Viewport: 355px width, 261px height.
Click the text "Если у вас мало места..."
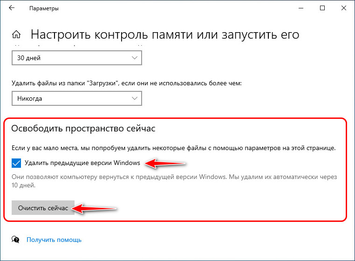[174, 148]
